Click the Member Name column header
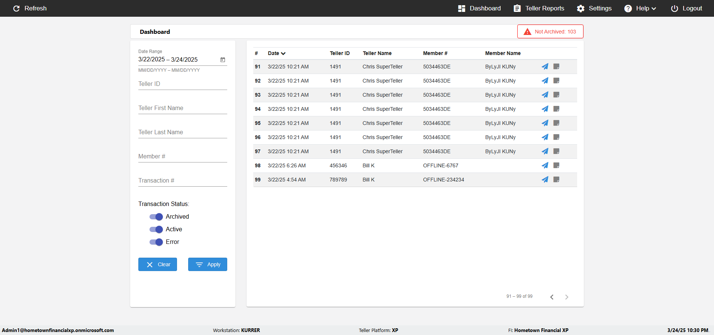The image size is (714, 335). coord(503,53)
